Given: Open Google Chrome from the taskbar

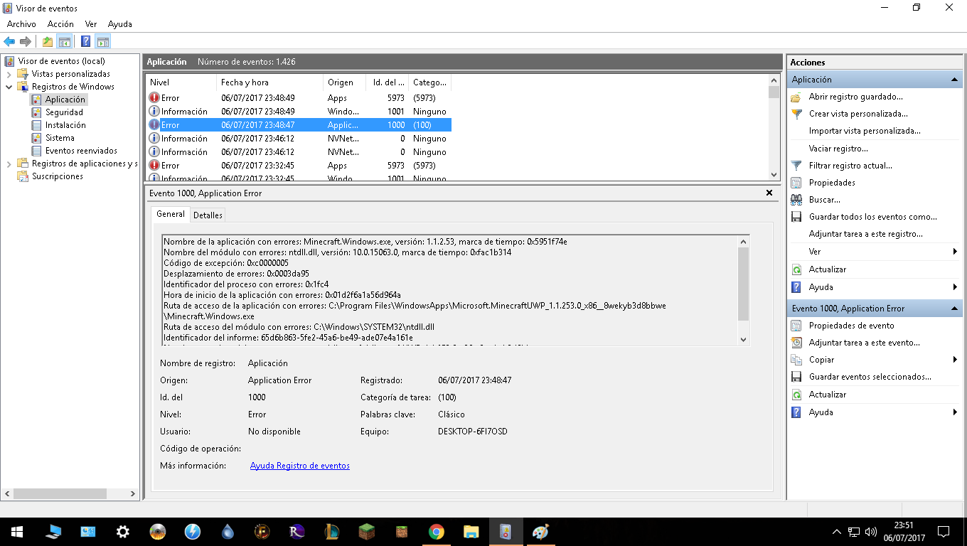Looking at the screenshot, I should tap(436, 532).
